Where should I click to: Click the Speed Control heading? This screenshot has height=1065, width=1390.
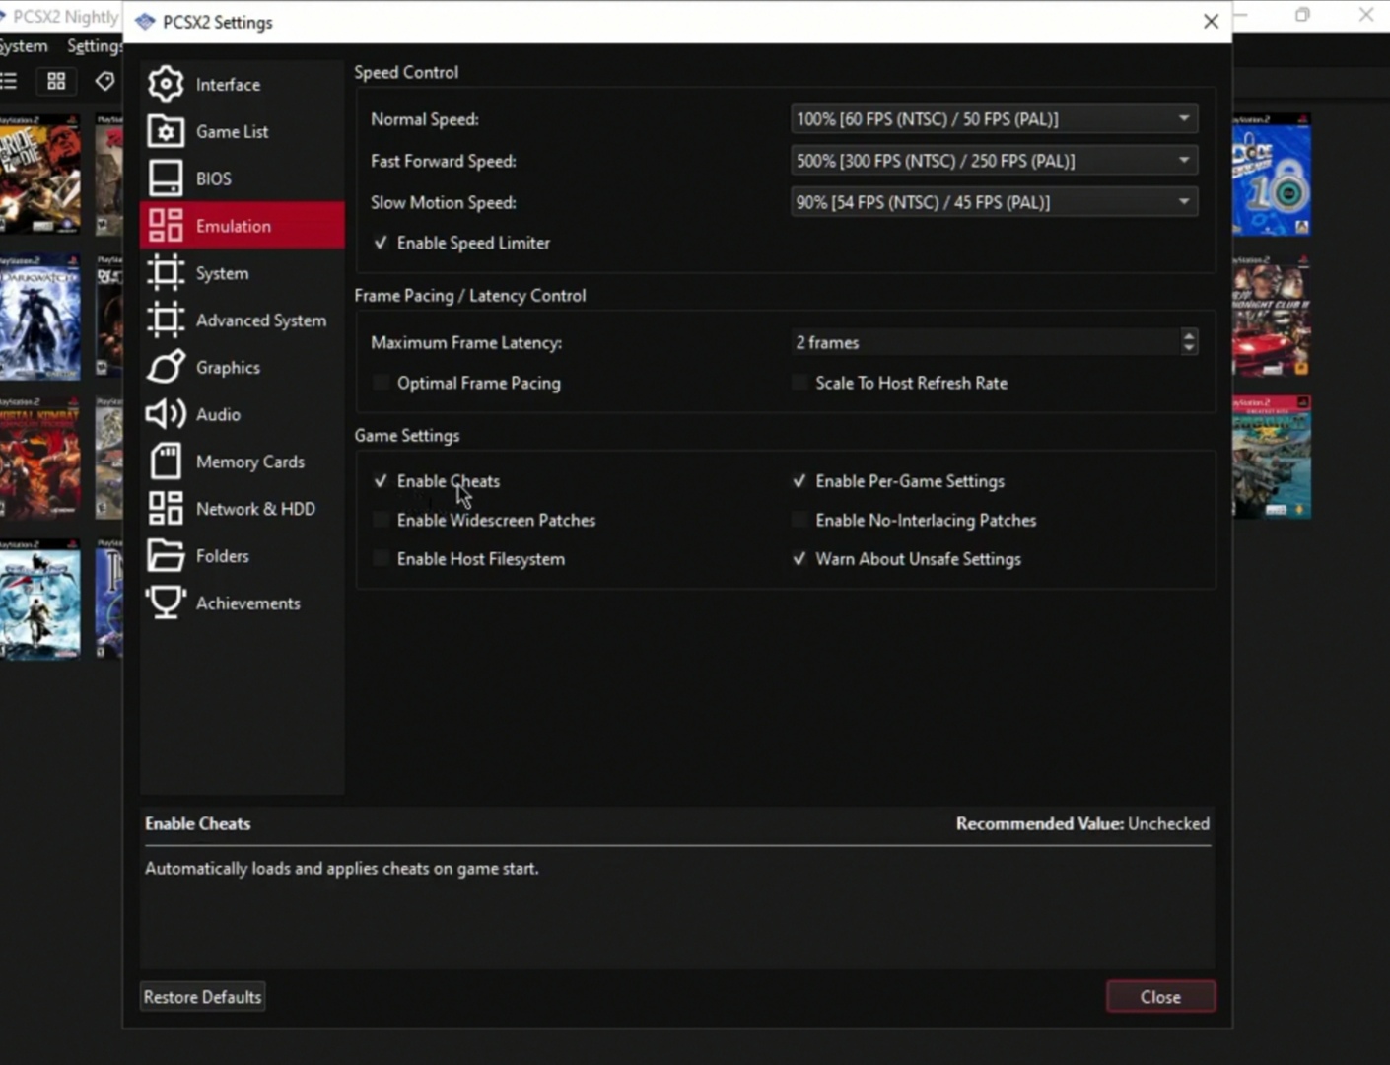click(406, 72)
